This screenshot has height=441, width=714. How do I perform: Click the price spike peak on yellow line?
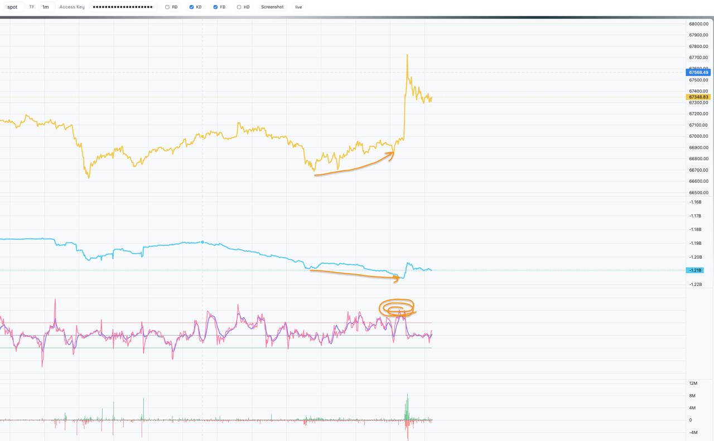click(x=407, y=55)
